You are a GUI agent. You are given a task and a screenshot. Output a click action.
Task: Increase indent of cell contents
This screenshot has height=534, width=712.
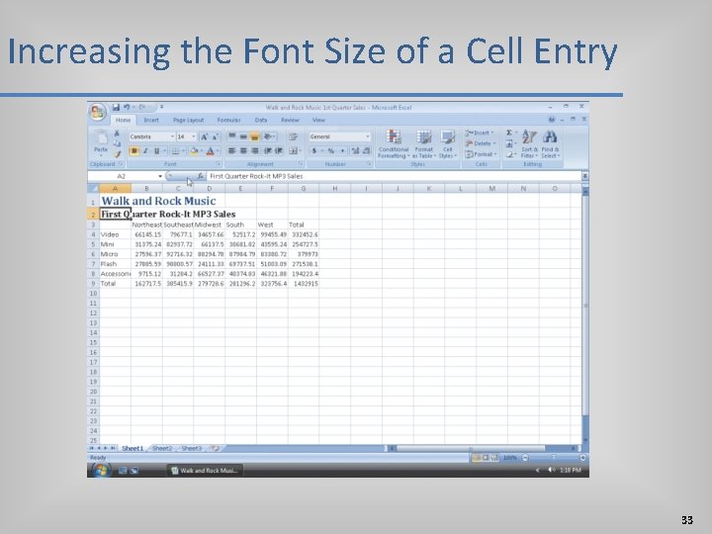pyautogui.click(x=279, y=150)
